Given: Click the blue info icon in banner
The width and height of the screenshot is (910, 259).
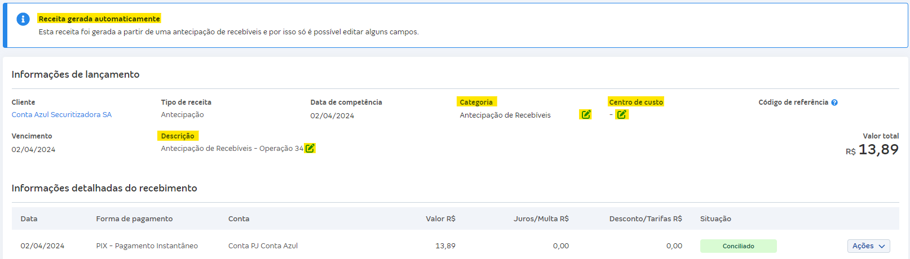Looking at the screenshot, I should coord(23,19).
